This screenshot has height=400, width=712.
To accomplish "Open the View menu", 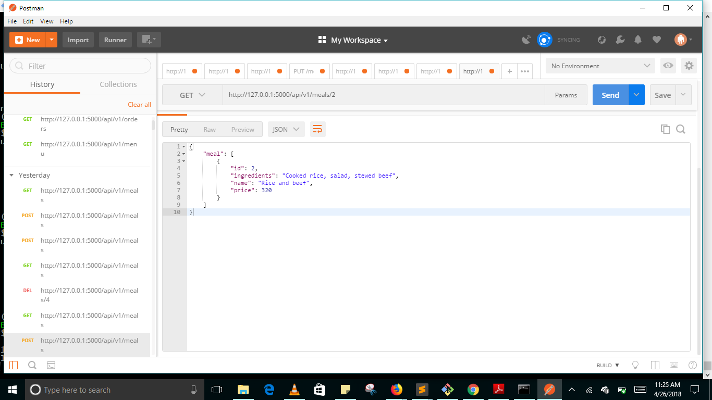I will coord(47,21).
